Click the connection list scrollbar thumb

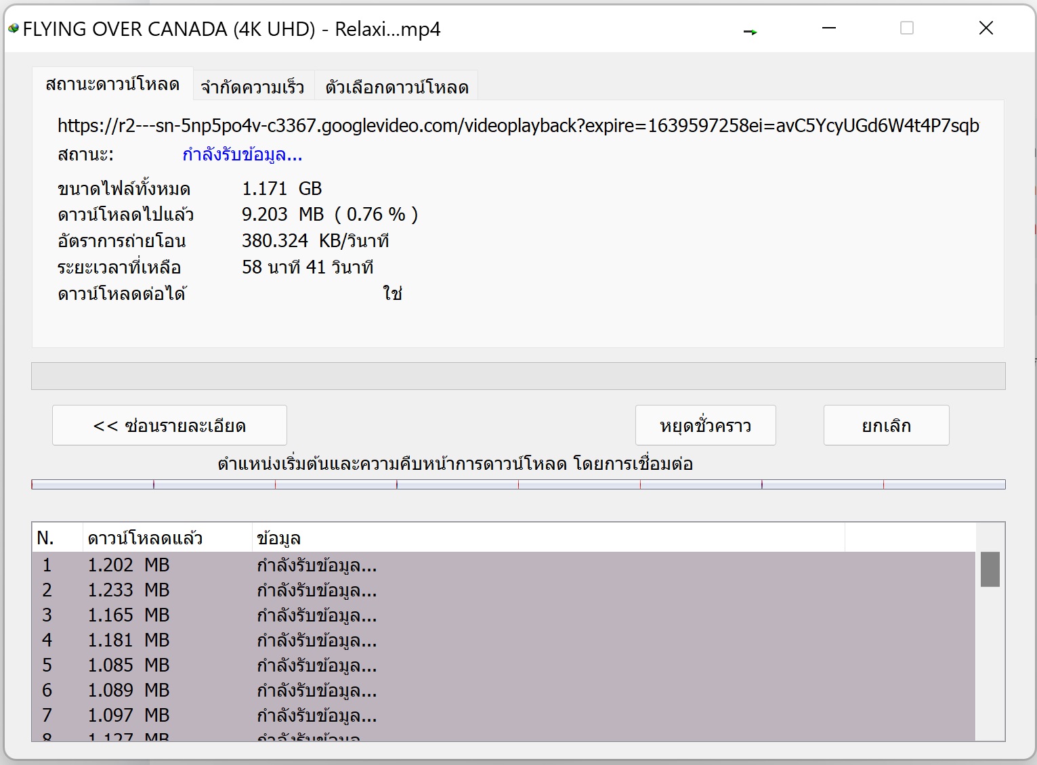990,569
